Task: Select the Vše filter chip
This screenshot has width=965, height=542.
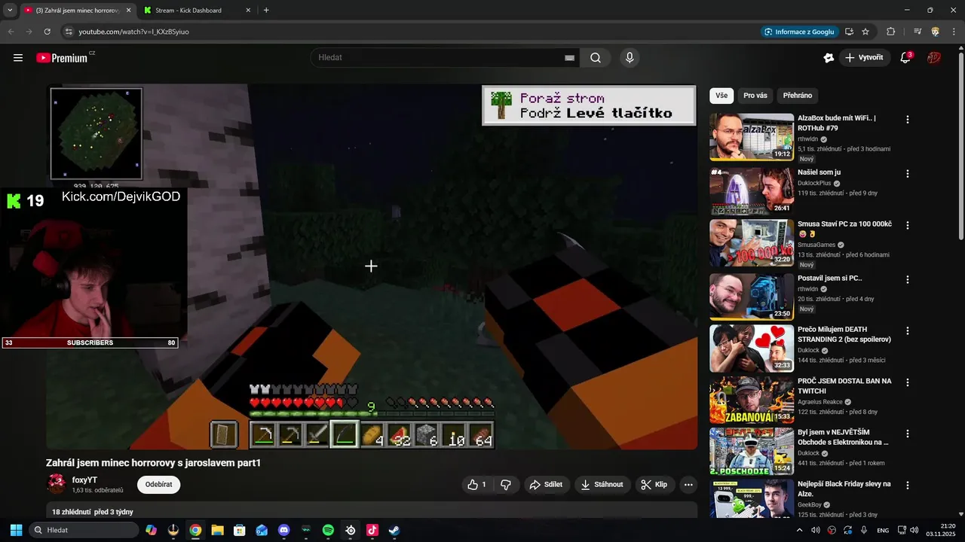Action: pos(721,96)
